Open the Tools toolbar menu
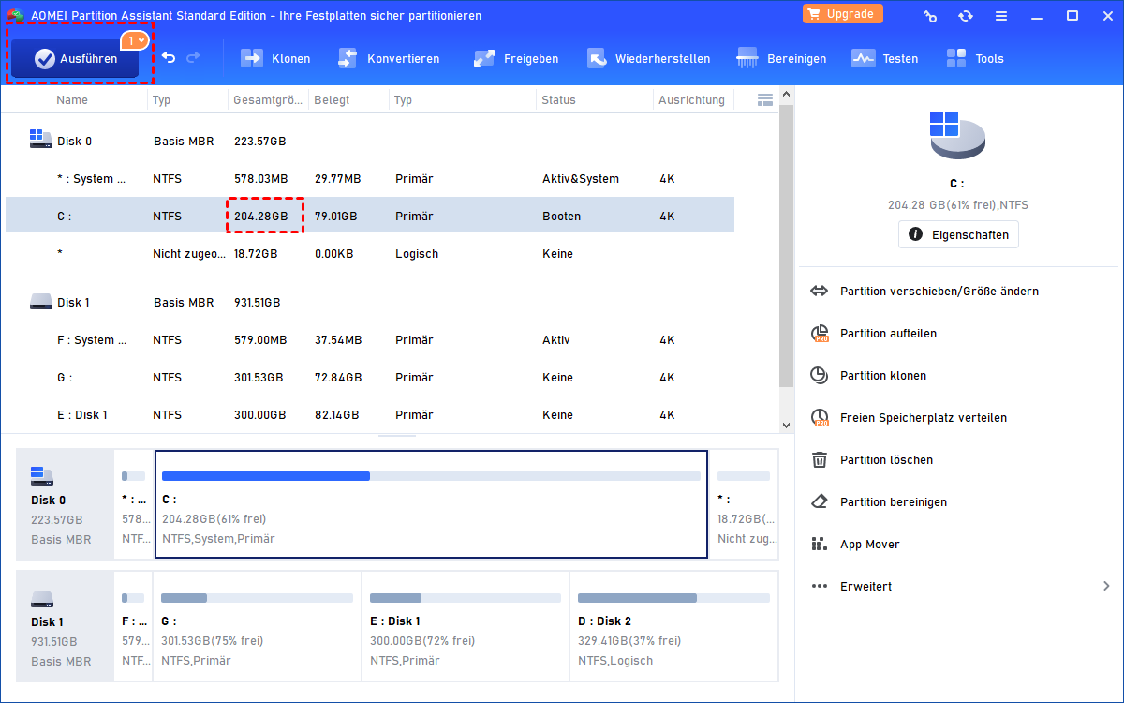1124x703 pixels. click(x=974, y=58)
